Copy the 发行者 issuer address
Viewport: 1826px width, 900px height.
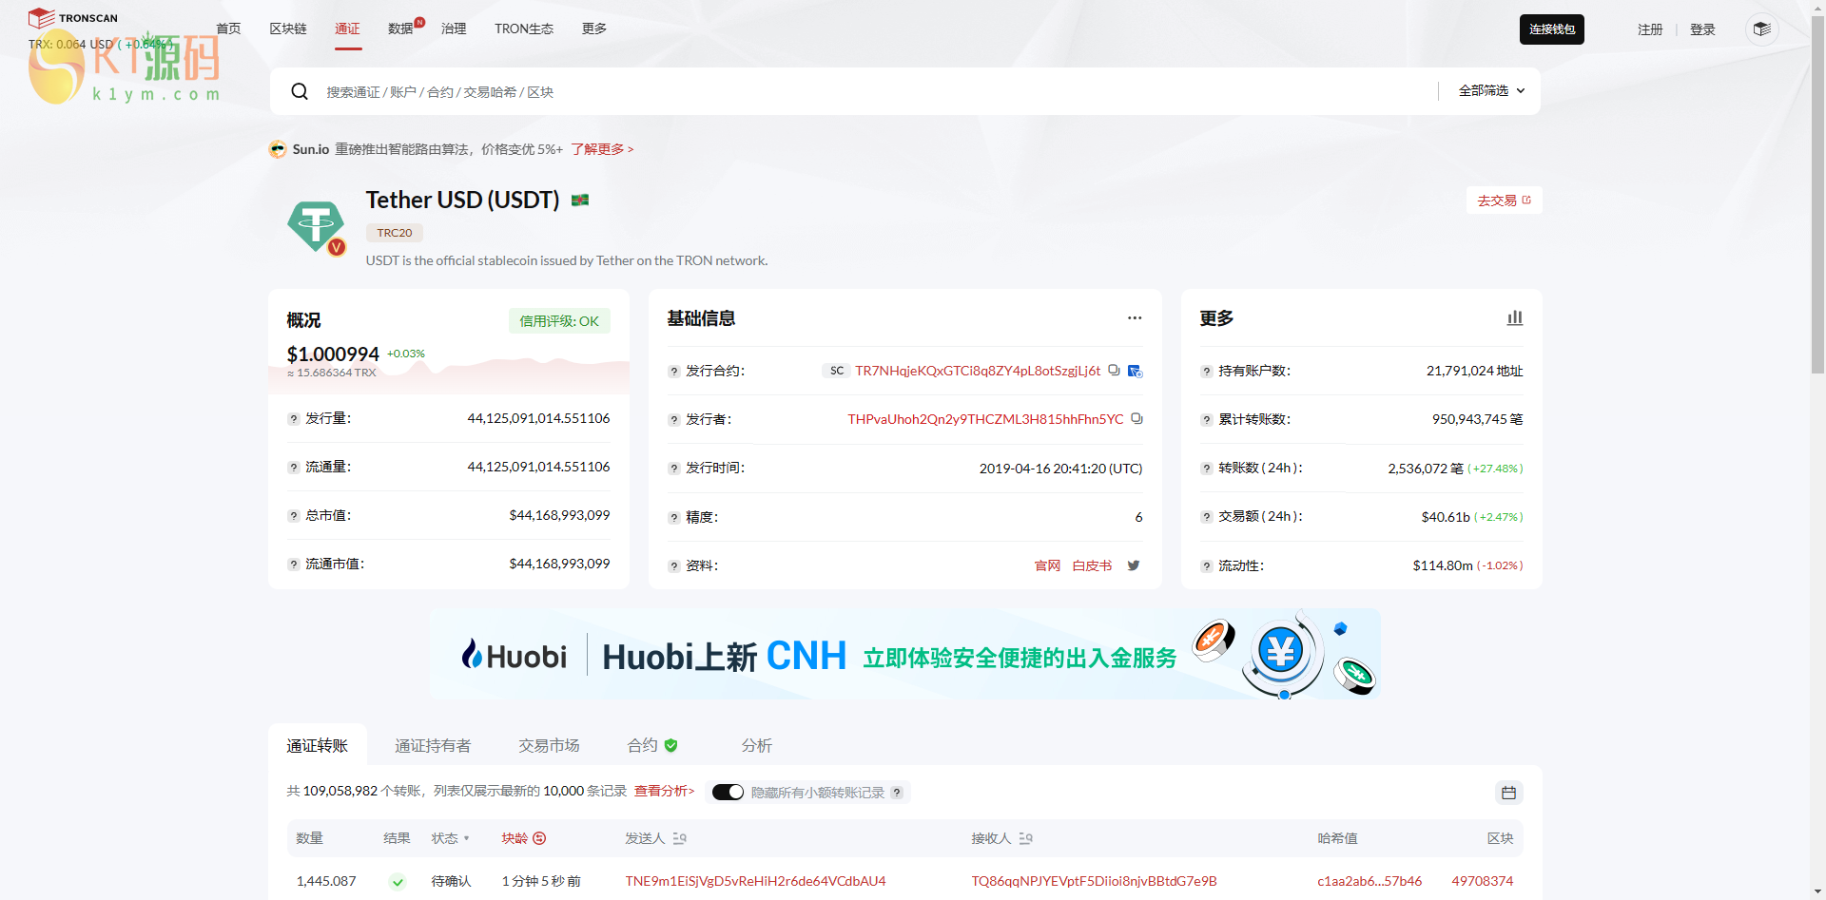tap(1136, 419)
